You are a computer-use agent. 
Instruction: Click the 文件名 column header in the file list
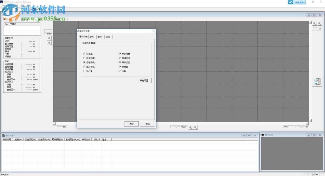(x=23, y=24)
